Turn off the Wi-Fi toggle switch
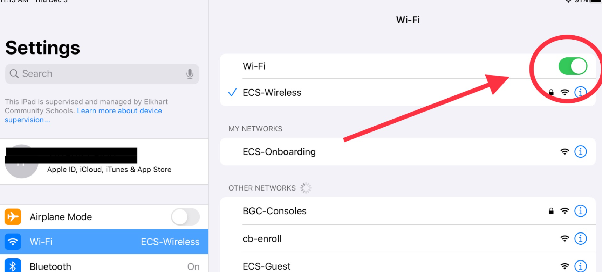The image size is (602, 272). tap(573, 66)
